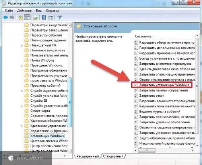The width and height of the screenshot is (202, 165).
Task: Click the policy list horizontal scrollbar thumb
Action: (147, 150)
